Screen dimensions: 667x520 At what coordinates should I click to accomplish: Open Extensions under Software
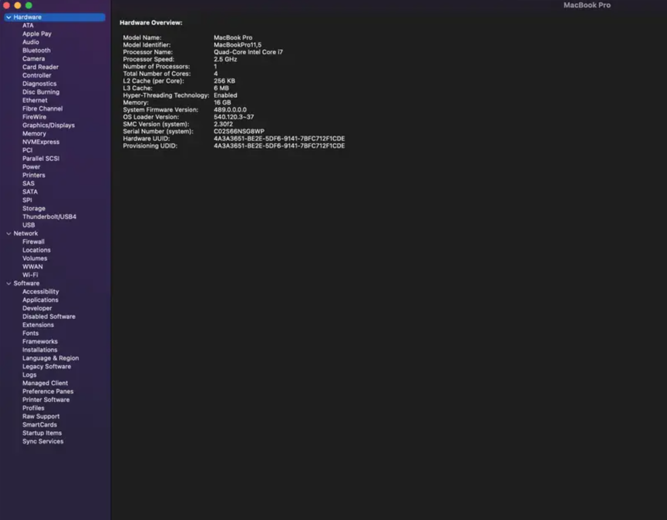coord(38,325)
